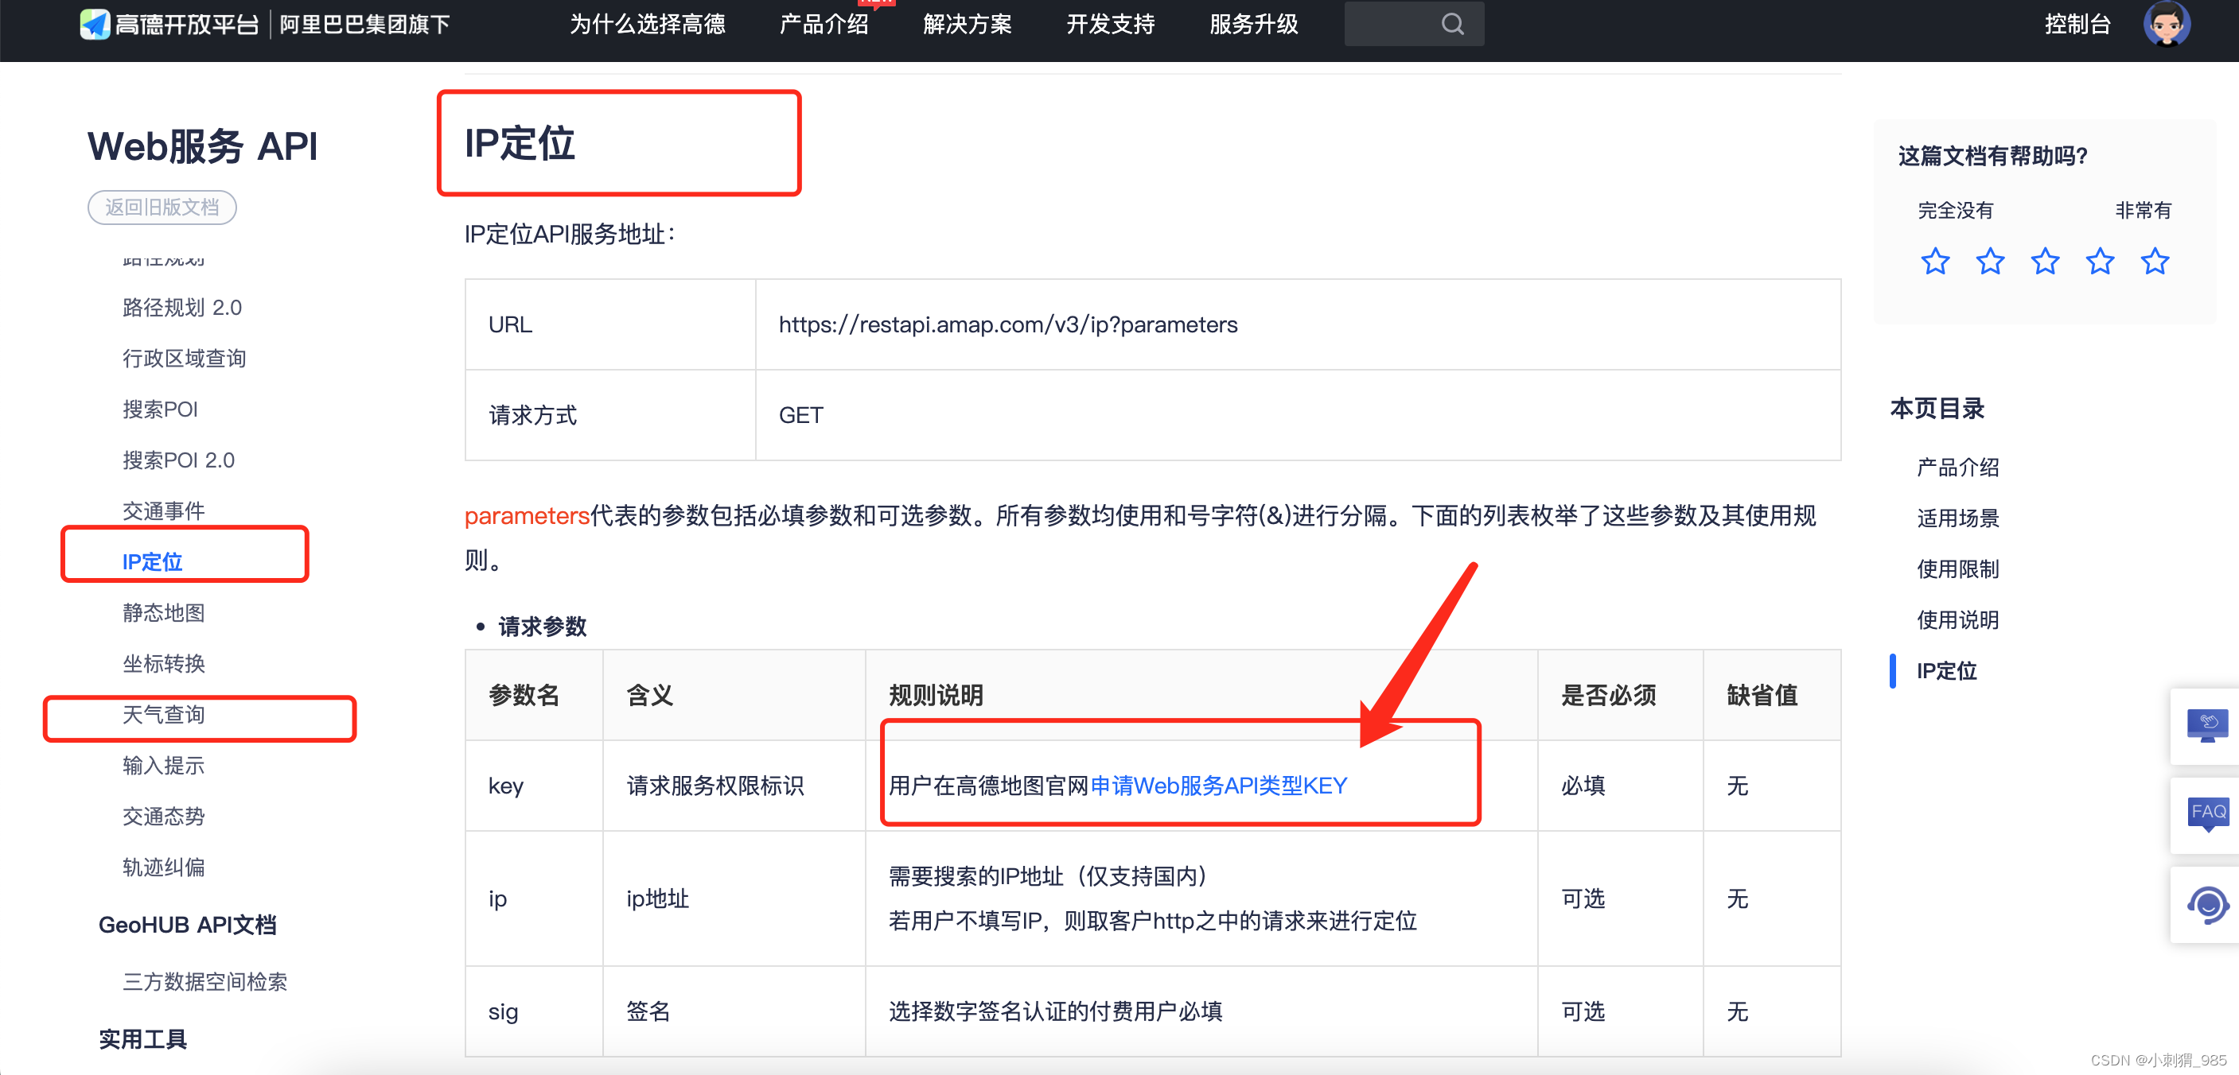Open 轨迹纠偏 in sidebar
The image size is (2239, 1075).
[163, 867]
